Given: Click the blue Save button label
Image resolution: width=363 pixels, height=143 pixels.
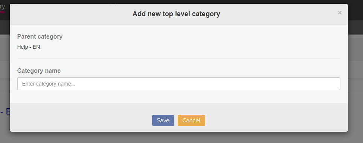Looking at the screenshot, I should [x=163, y=120].
